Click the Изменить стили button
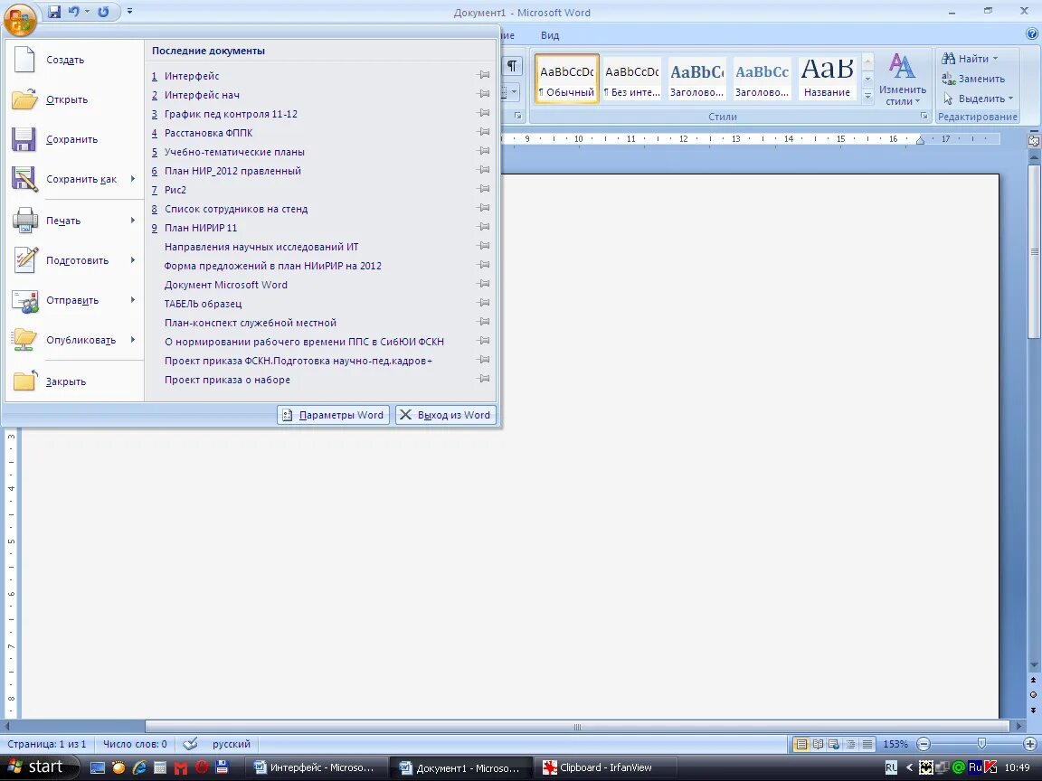The width and height of the screenshot is (1042, 781). coord(902,80)
